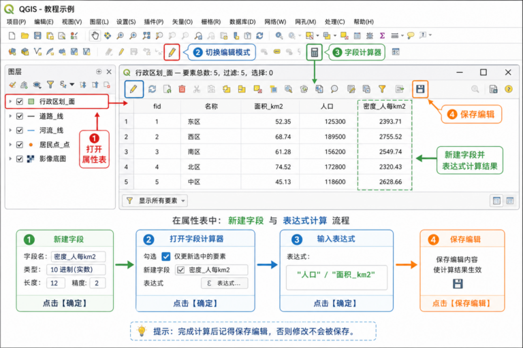Screen dimensions: 523x348
Task: Reload the attribute table
Action: [x=152, y=89]
